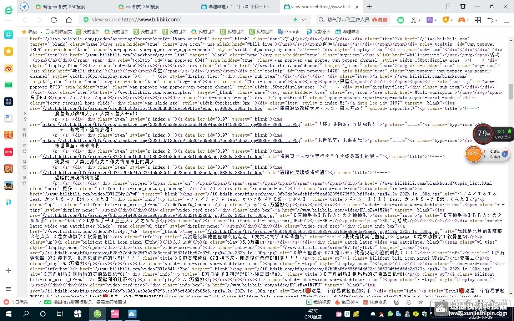
Task: Open the 火影忍者 bookmark
Action: coord(319,31)
